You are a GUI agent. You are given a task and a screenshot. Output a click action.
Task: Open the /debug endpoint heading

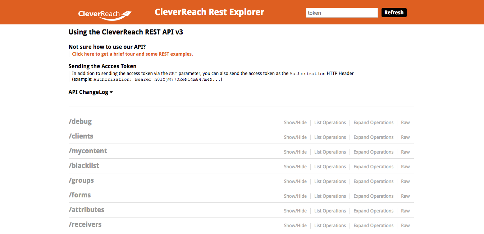coord(80,121)
